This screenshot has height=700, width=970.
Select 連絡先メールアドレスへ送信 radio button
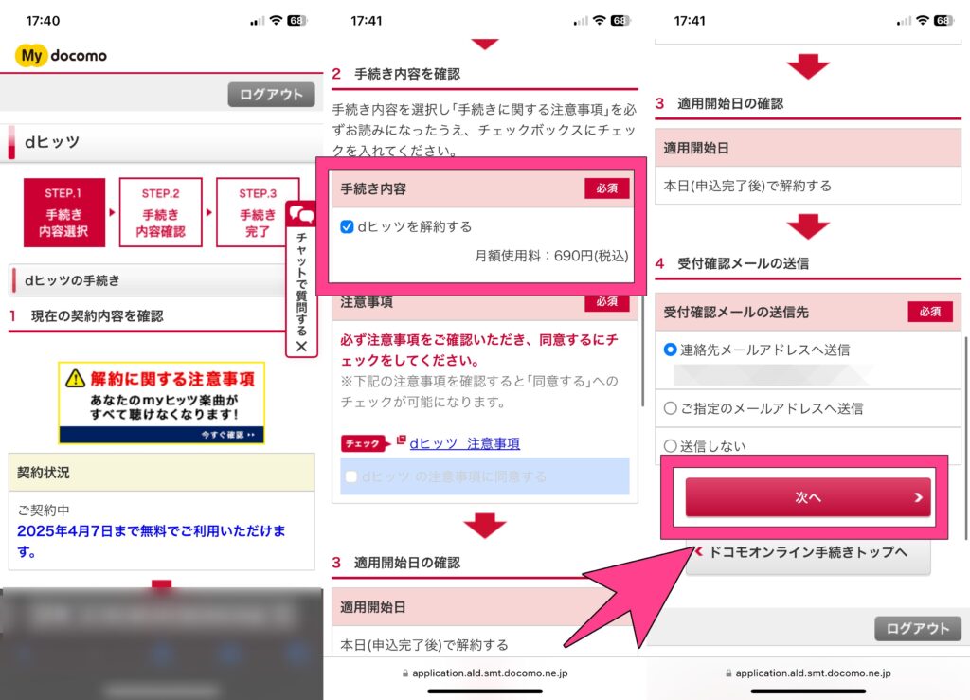(670, 350)
